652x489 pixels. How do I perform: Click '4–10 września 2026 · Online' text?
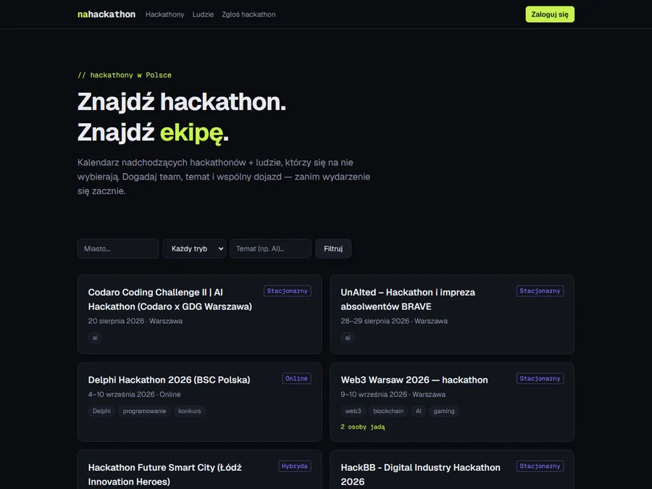134,394
